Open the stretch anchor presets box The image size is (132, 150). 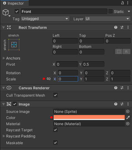pos(14,45)
